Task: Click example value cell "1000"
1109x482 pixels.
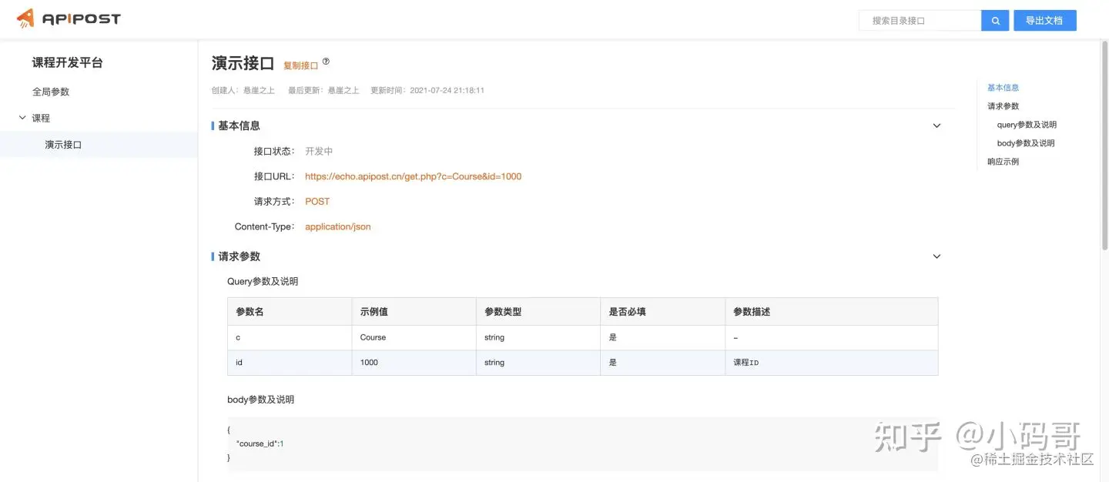Action: coord(414,363)
